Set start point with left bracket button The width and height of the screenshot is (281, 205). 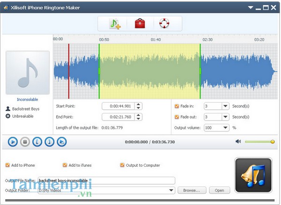click(37, 142)
